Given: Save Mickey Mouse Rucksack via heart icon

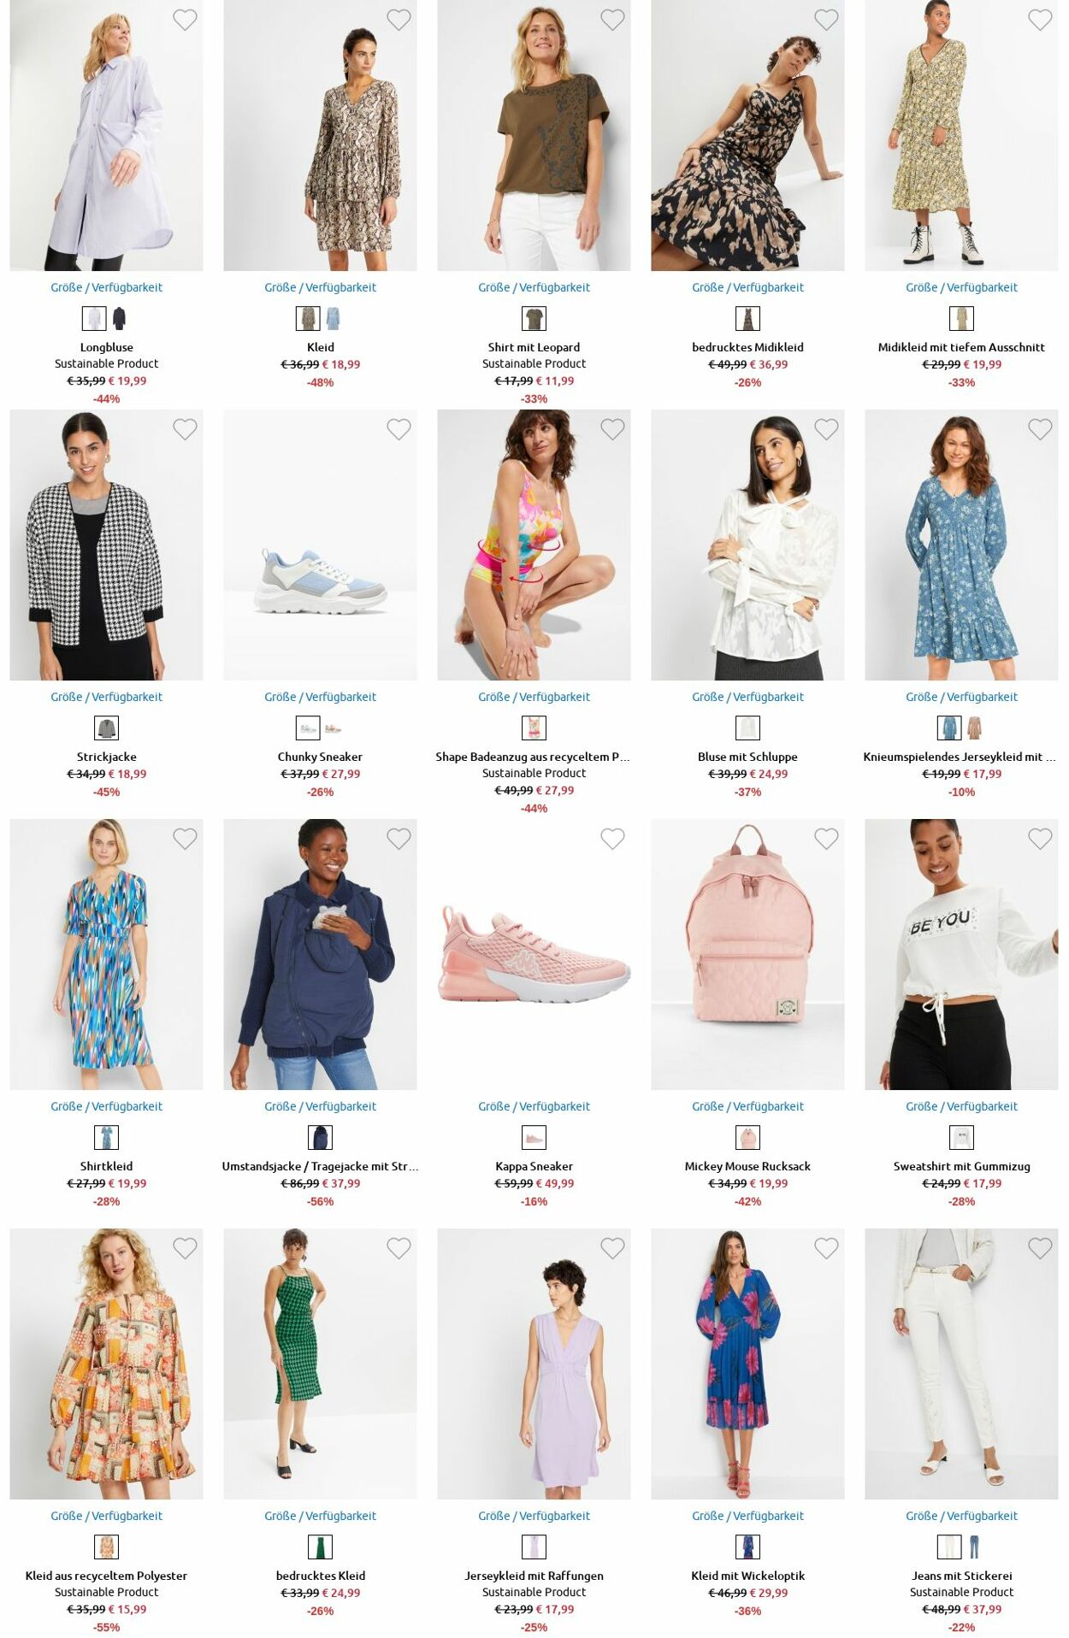Looking at the screenshot, I should [826, 839].
